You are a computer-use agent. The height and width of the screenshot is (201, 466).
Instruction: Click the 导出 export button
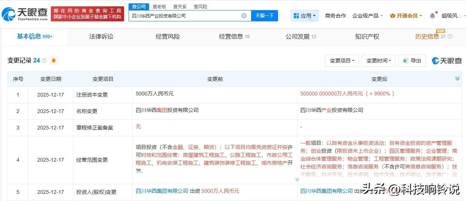(412, 61)
